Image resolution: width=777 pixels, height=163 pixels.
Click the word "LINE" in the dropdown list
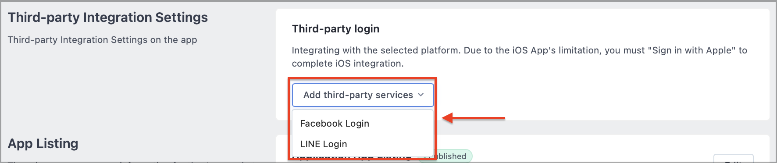pyautogui.click(x=310, y=144)
